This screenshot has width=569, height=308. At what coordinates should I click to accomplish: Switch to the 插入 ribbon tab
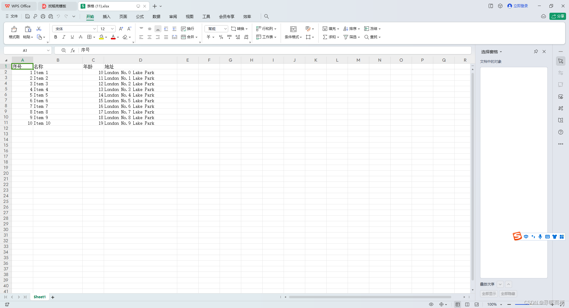(x=106, y=17)
